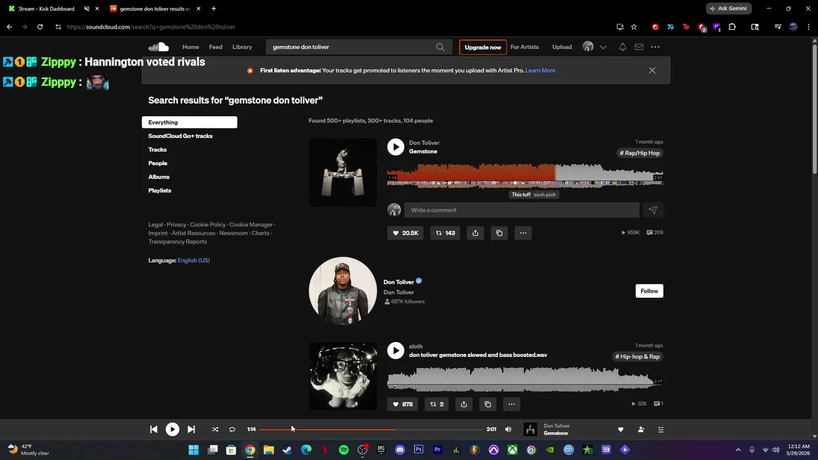This screenshot has height=460, width=818.
Task: Skip to the next track in player
Action: (191, 429)
